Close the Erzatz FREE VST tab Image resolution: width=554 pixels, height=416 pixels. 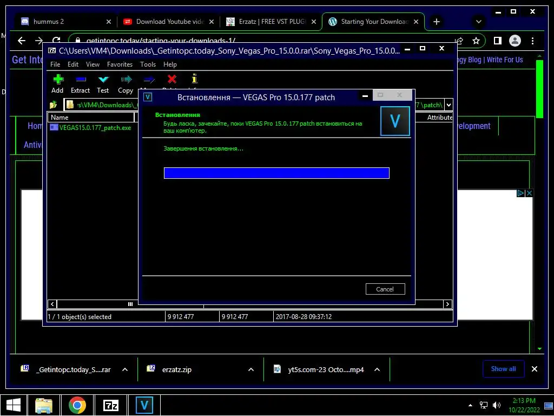click(x=313, y=22)
